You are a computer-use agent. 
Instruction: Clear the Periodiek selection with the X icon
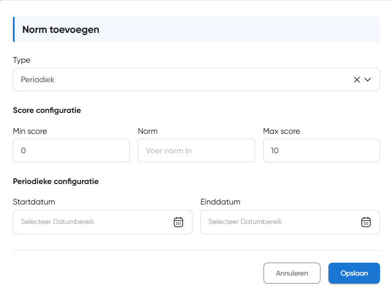coord(356,80)
